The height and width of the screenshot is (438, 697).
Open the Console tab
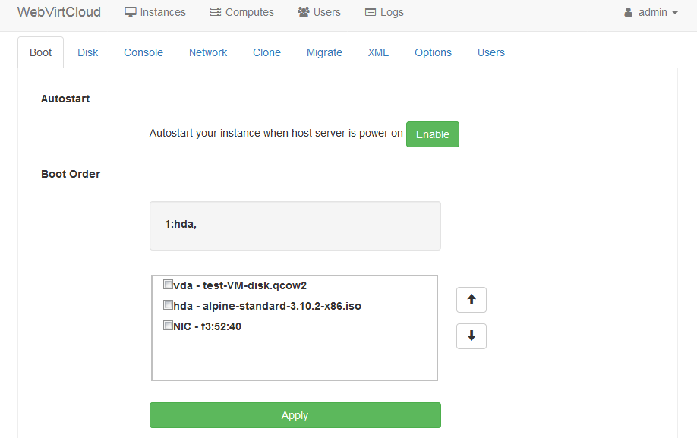(x=143, y=52)
